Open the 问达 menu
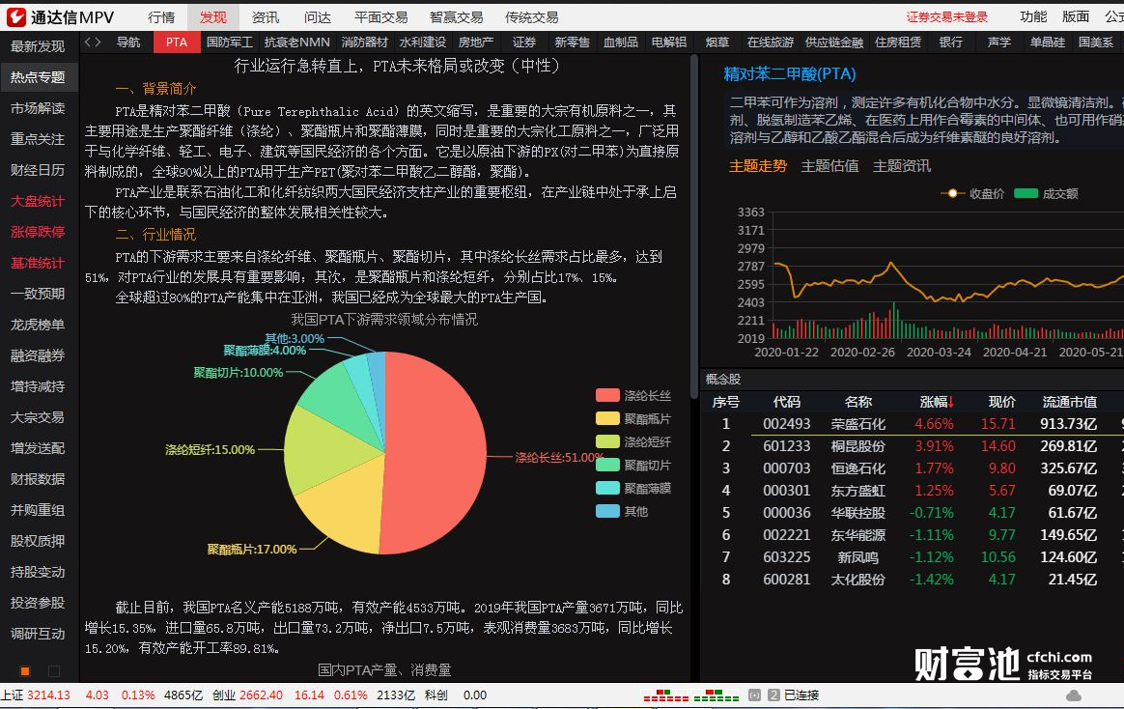The width and height of the screenshot is (1124, 709). click(317, 17)
